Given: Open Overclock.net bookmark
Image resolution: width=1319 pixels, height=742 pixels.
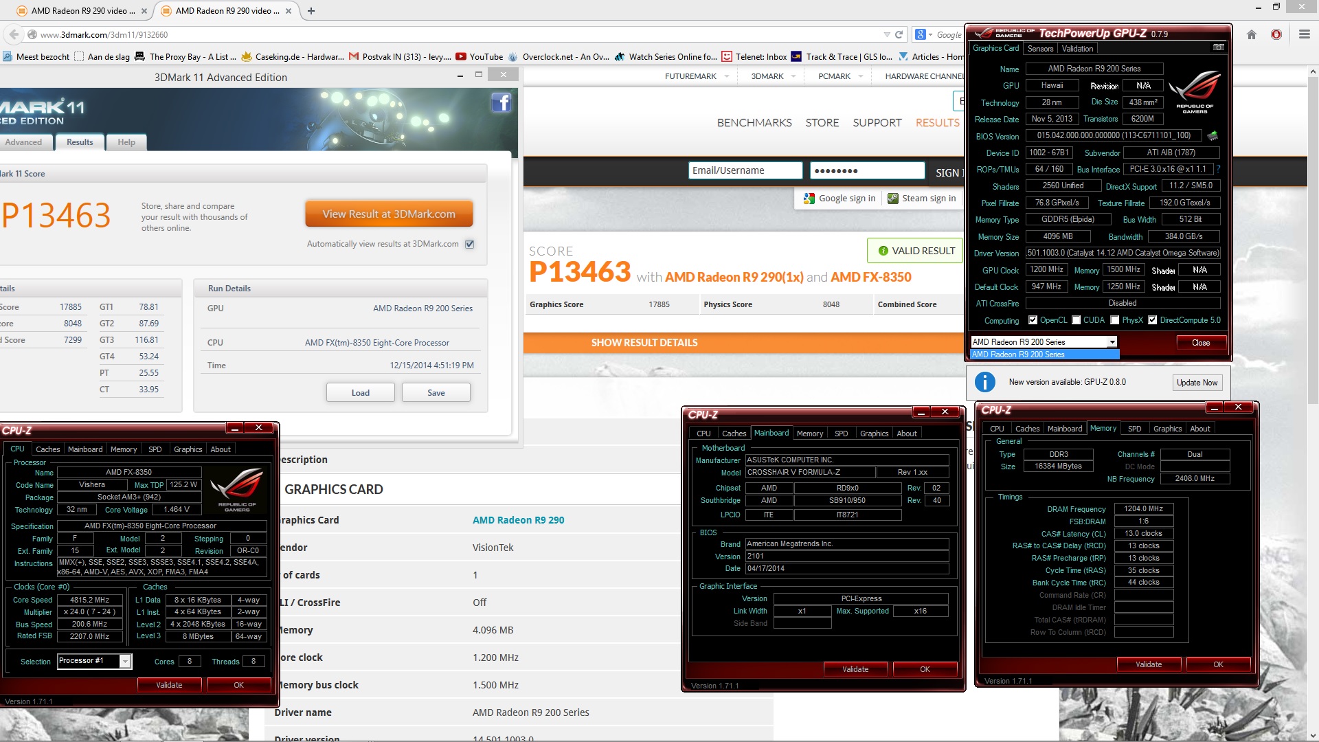Looking at the screenshot, I should 559,57.
